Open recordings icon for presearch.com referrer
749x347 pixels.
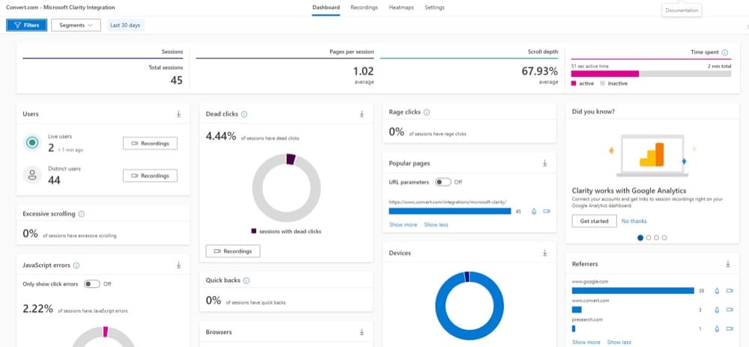click(730, 328)
